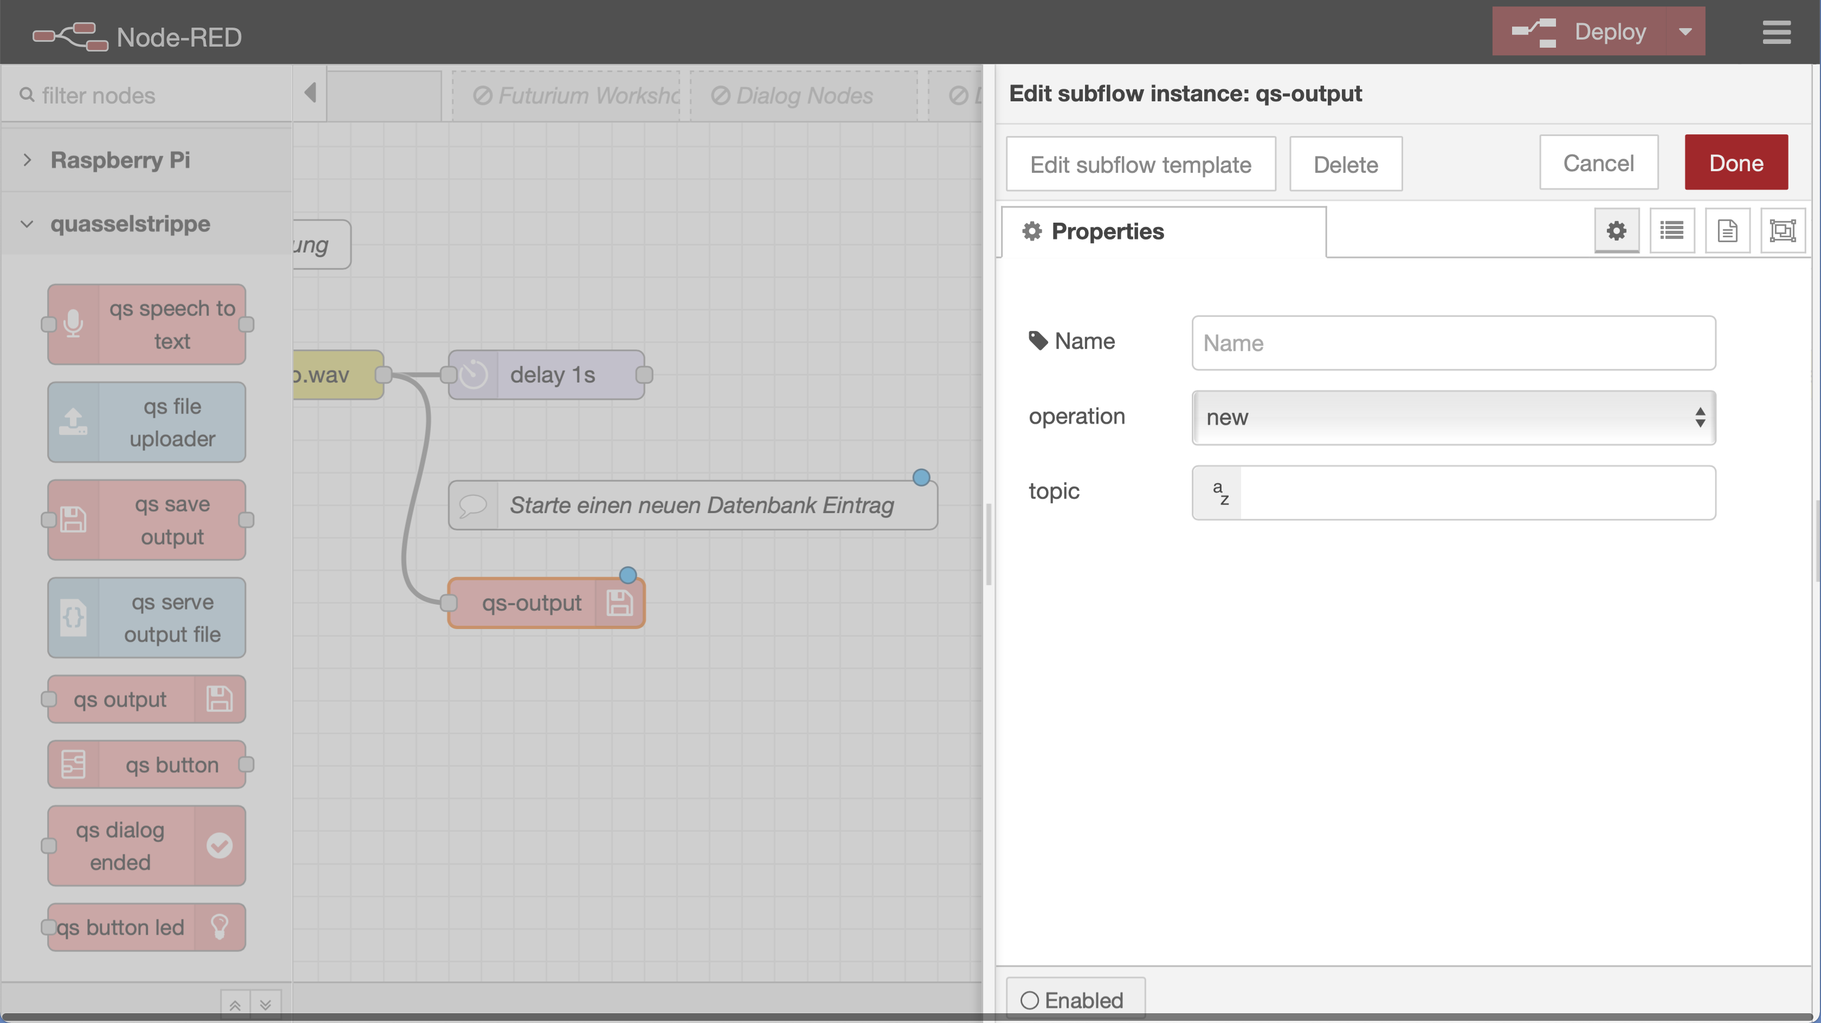Select the qs output palette node
Image resolution: width=1821 pixels, height=1023 pixels.
[x=147, y=699]
